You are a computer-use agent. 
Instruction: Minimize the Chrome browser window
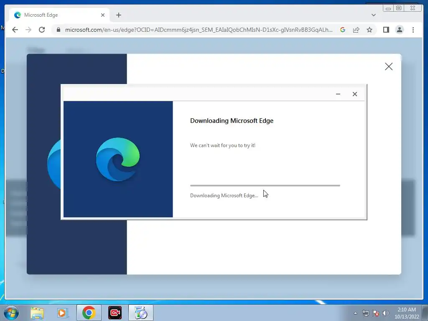tap(388, 8)
